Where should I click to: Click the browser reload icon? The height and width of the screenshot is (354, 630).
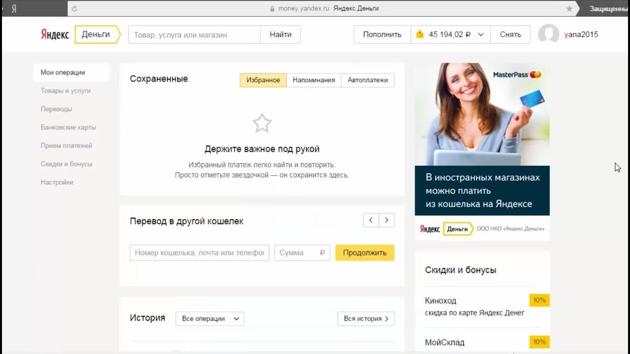point(74,8)
